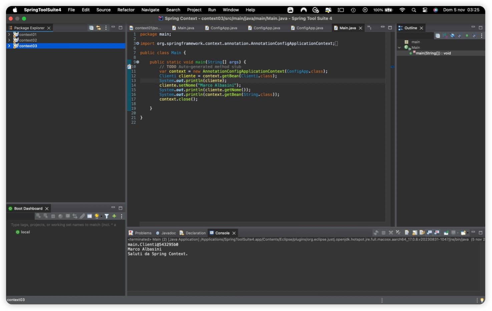Viewport: 492px width, 311px height.
Task: Open Boot Dashboard view menu (three dots)
Action: pos(121,216)
